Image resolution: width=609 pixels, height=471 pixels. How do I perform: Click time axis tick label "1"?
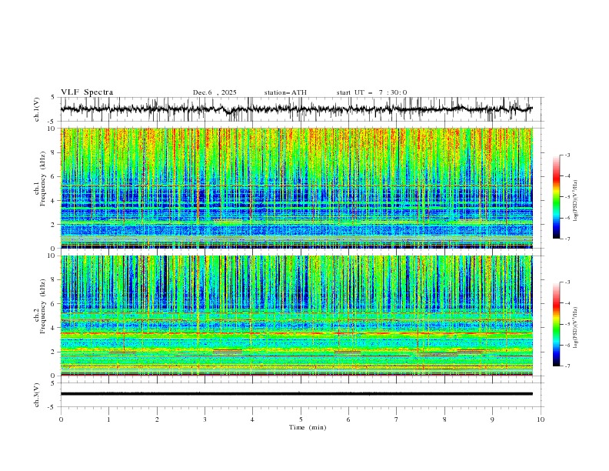click(108, 419)
